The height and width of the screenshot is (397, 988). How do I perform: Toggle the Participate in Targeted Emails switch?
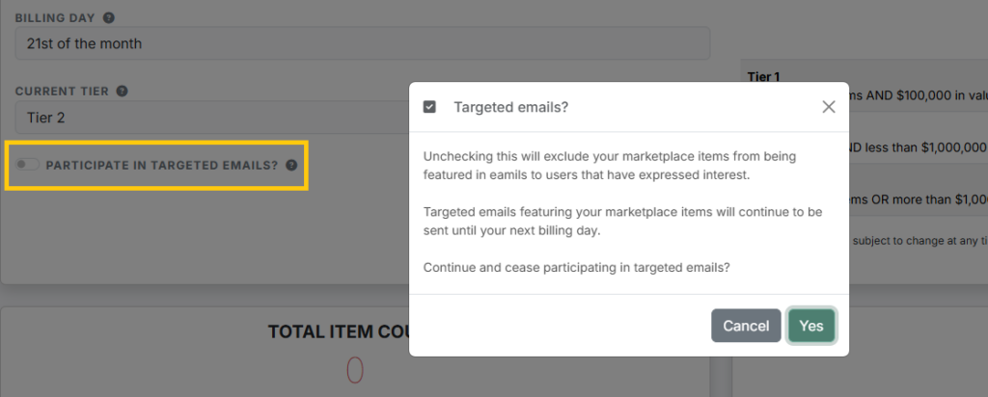click(27, 165)
